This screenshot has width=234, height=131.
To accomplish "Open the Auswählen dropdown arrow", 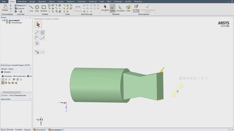I will coord(105,12).
